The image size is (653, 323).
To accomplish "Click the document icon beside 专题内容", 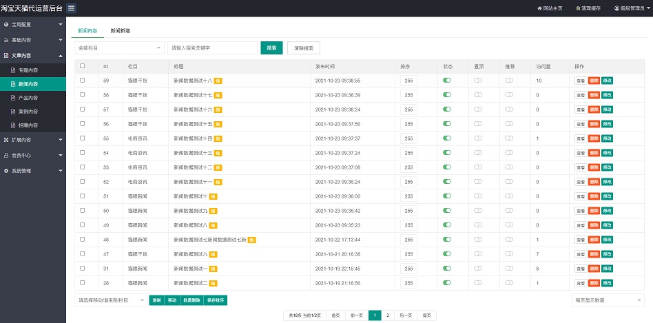I will pyautogui.click(x=12, y=70).
